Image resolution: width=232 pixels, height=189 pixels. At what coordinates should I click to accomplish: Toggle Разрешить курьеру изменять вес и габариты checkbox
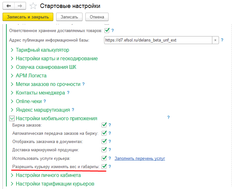click(104, 166)
